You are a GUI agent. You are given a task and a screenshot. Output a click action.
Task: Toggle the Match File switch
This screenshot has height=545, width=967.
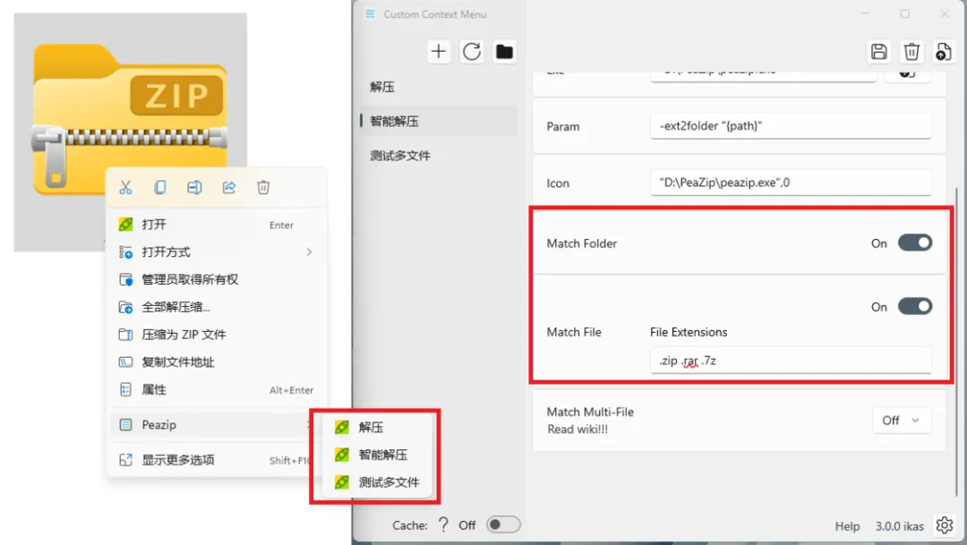point(914,306)
